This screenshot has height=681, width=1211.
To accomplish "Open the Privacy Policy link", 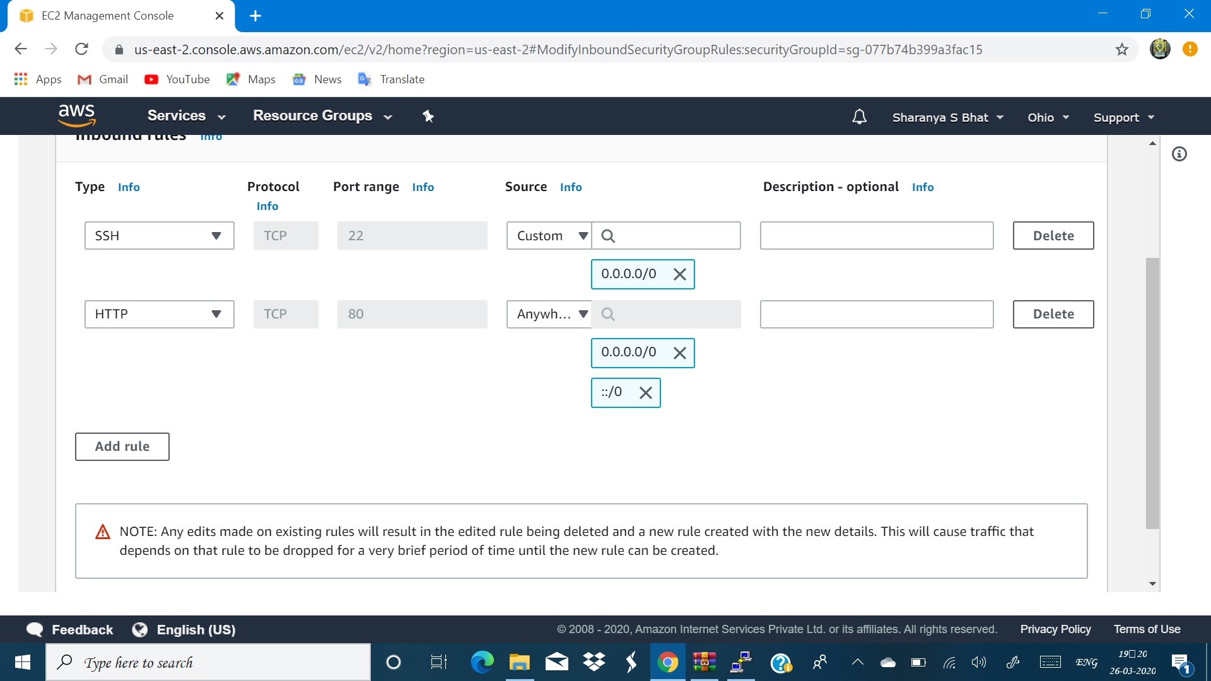I will pos(1055,629).
